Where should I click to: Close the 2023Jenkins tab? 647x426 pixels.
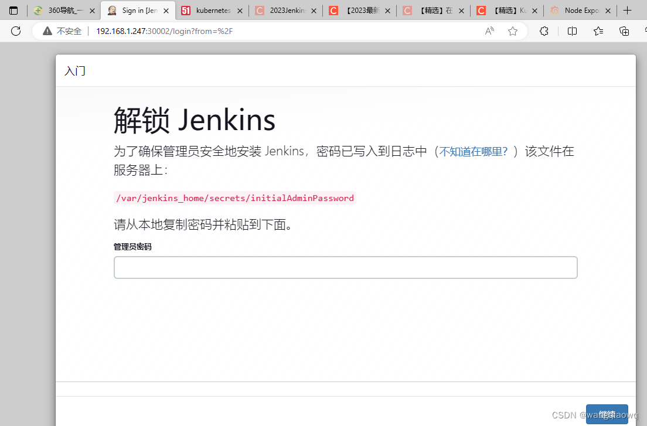(314, 11)
